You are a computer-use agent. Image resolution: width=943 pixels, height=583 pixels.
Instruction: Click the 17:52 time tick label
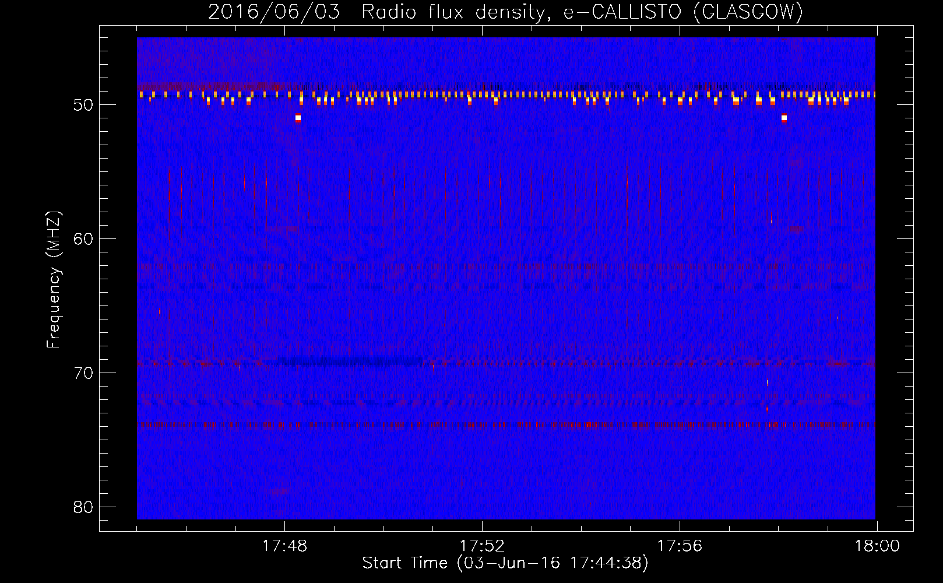click(x=482, y=546)
